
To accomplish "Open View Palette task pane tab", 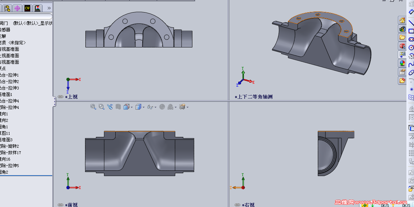I will tap(402, 55).
